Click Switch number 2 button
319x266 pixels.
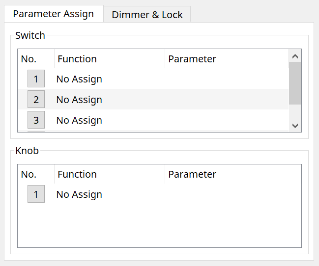tap(36, 100)
